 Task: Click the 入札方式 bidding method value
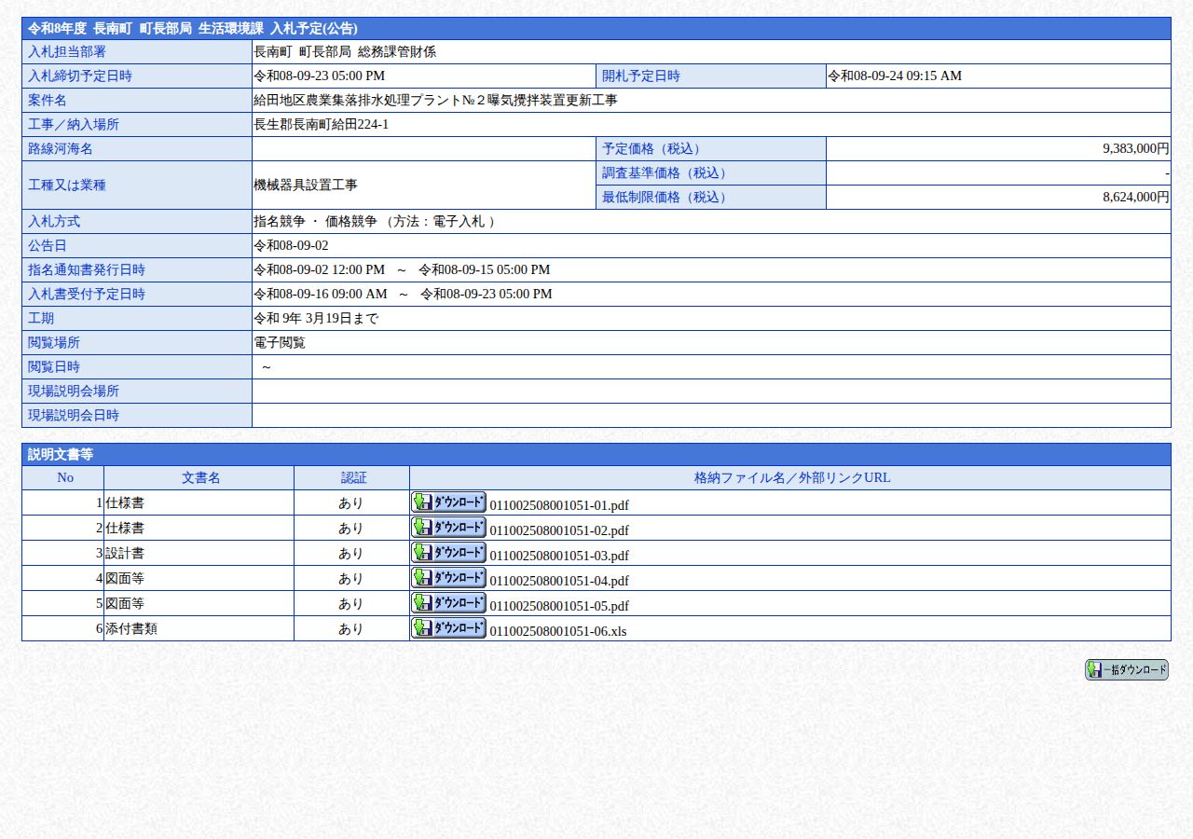375,221
